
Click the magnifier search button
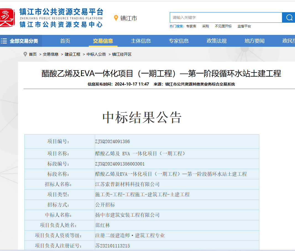[x=289, y=17]
